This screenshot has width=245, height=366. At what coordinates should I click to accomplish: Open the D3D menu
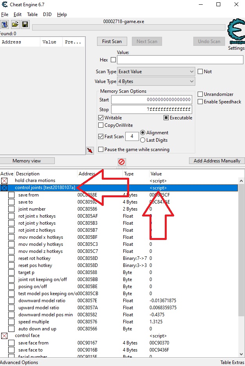pos(47,14)
